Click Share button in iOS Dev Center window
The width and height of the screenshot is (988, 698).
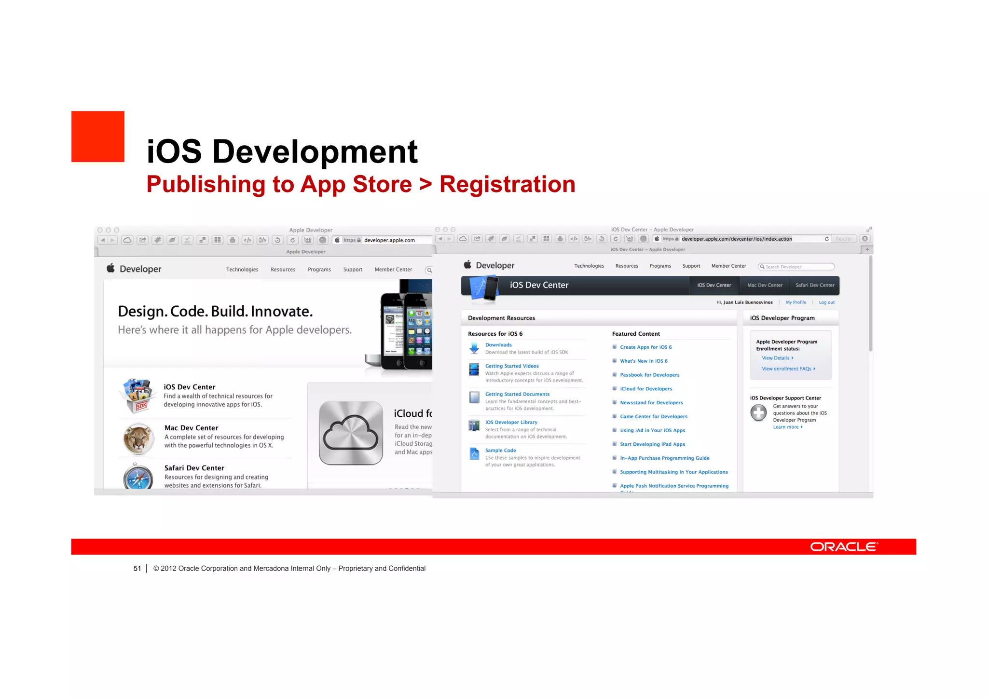click(477, 239)
